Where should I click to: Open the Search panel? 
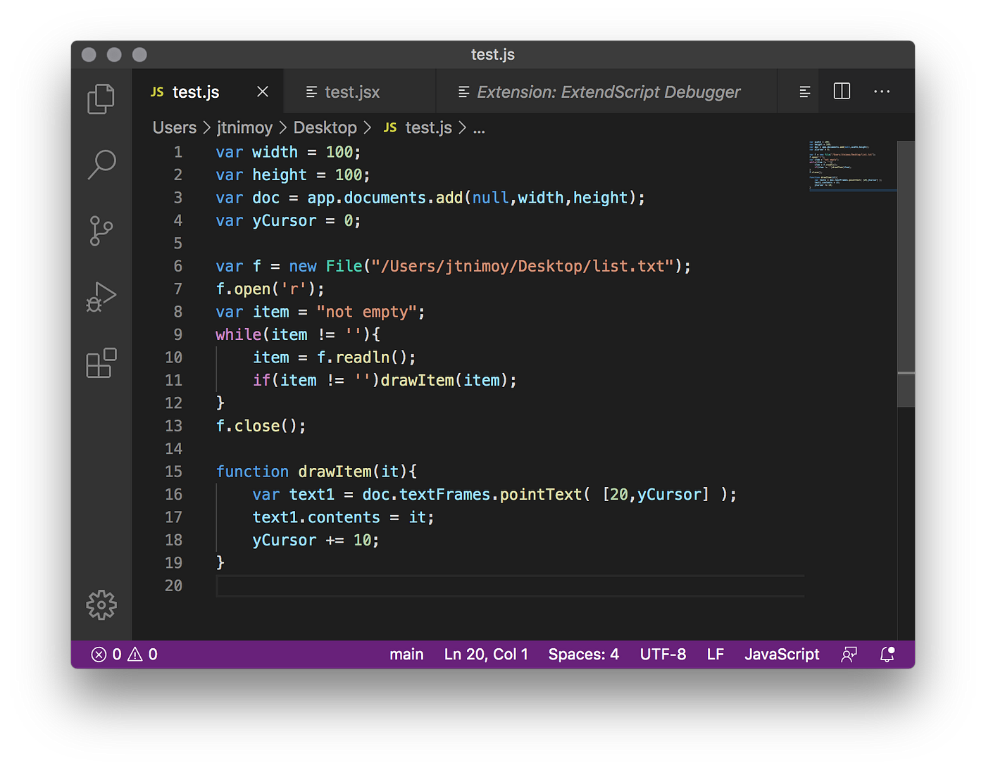(101, 163)
